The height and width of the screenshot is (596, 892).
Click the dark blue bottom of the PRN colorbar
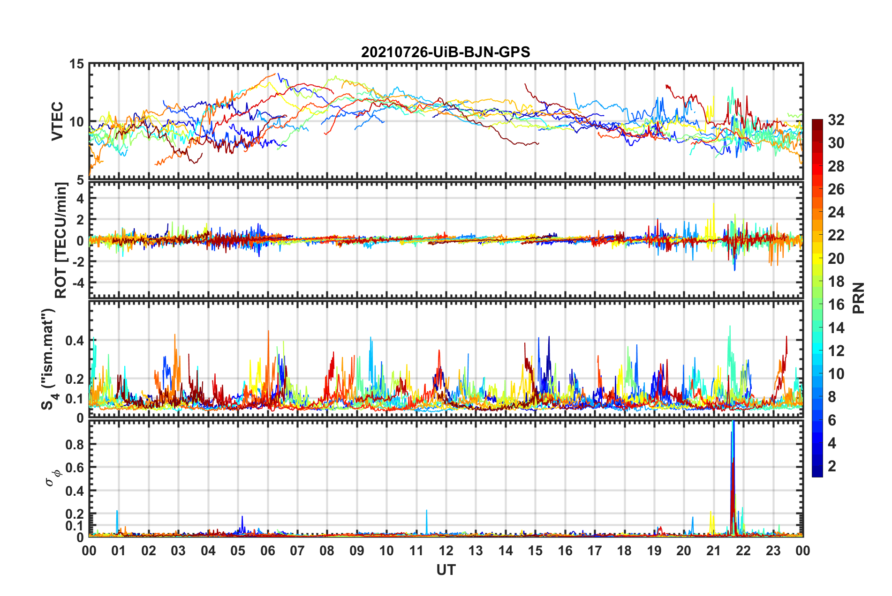(817, 472)
